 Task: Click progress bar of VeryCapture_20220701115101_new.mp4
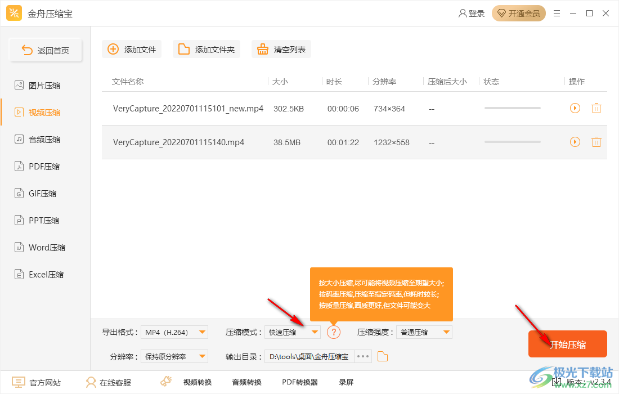pyautogui.click(x=513, y=108)
